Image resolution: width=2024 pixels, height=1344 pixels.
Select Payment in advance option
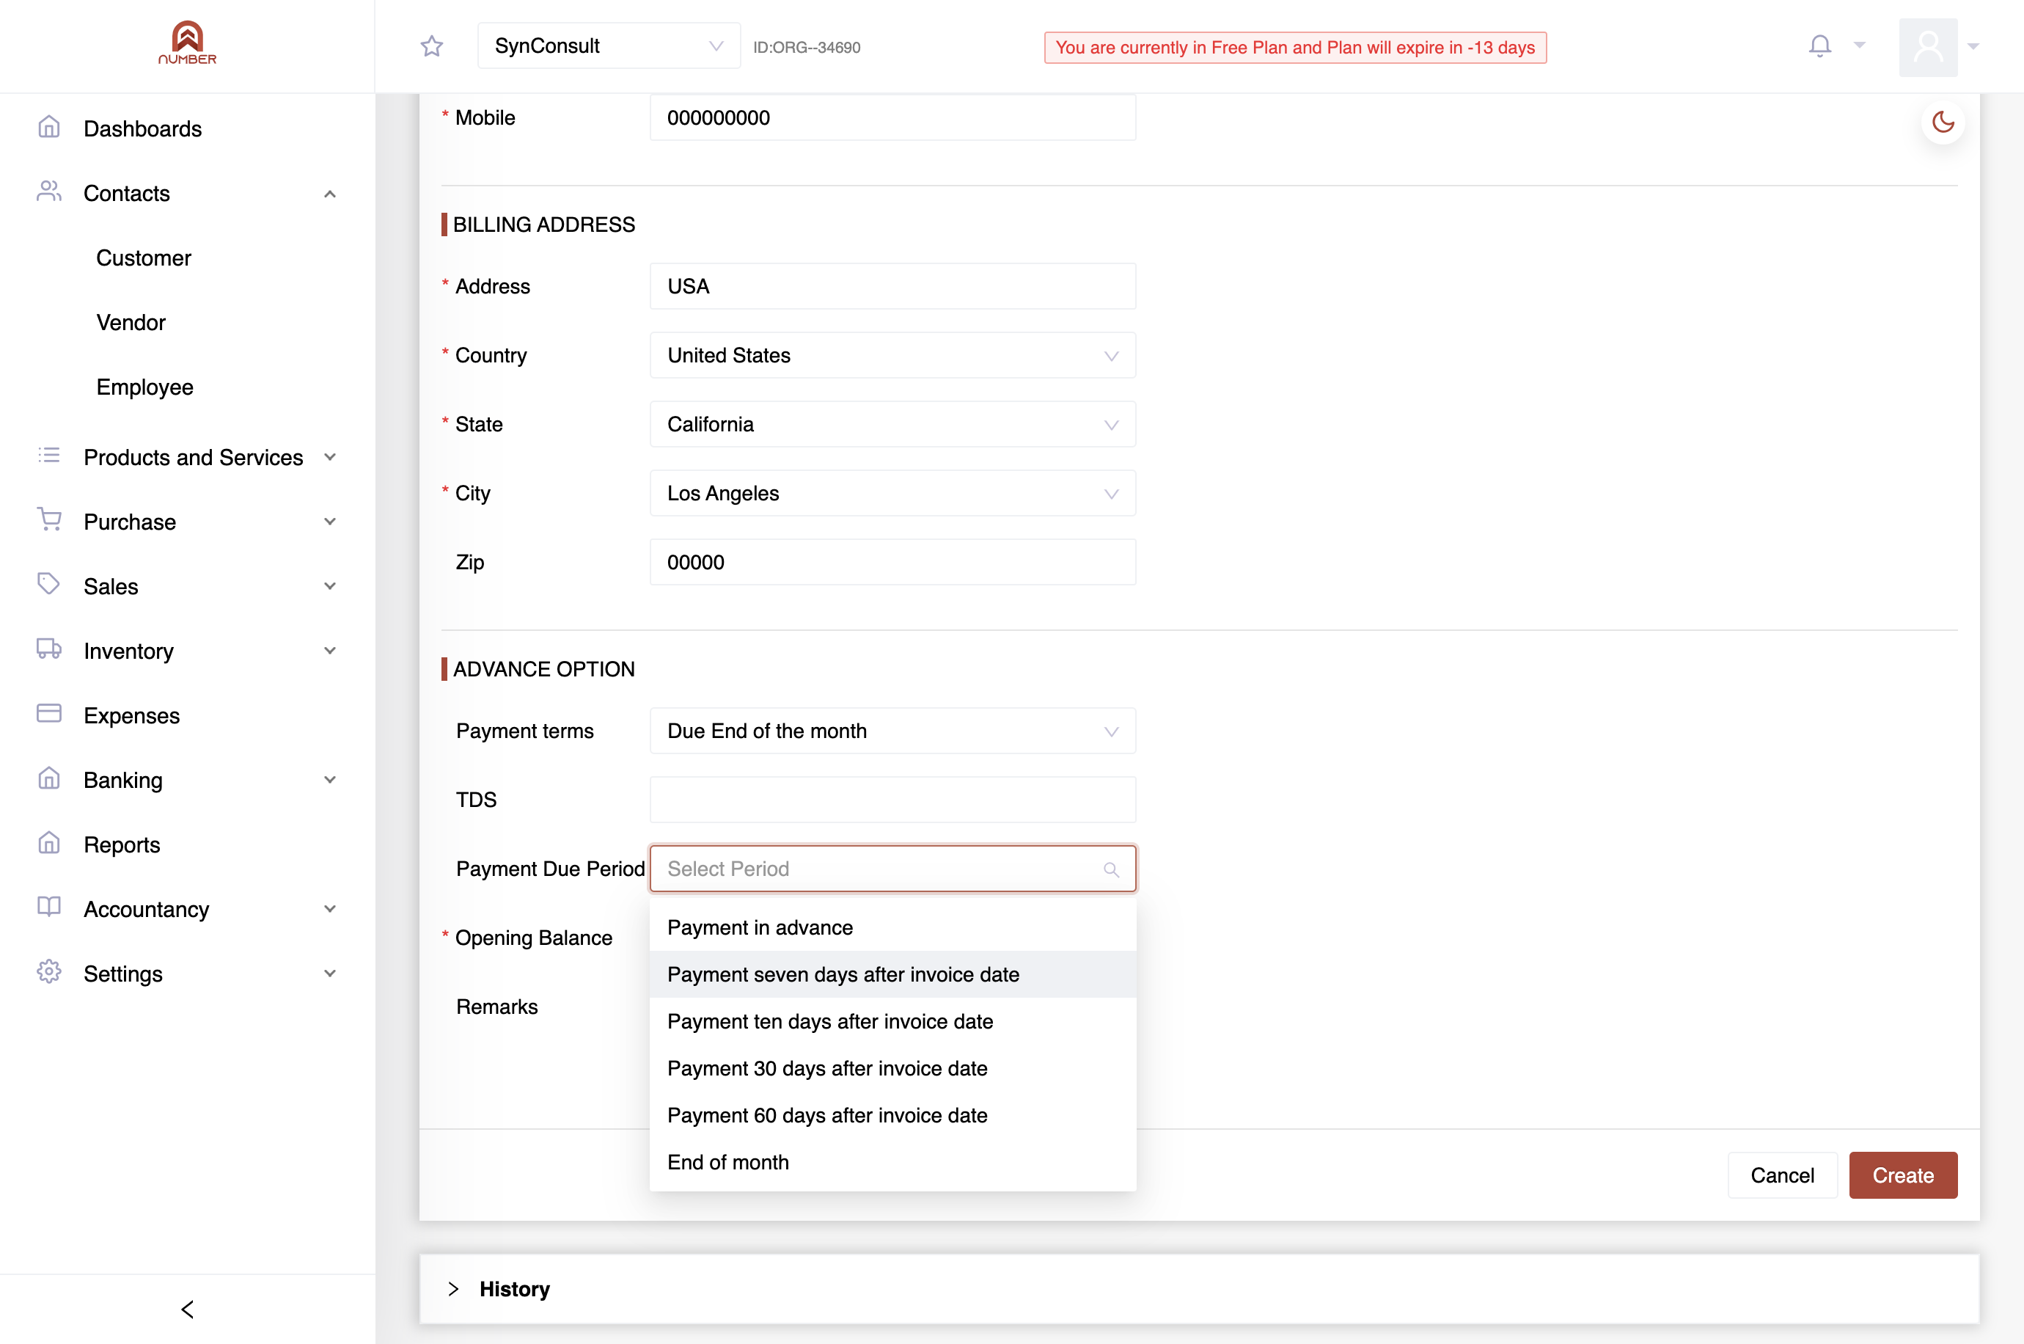892,928
